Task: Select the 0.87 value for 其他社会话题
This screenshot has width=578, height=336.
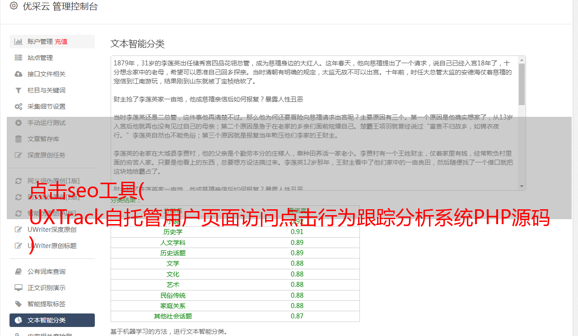Action: [x=297, y=316]
